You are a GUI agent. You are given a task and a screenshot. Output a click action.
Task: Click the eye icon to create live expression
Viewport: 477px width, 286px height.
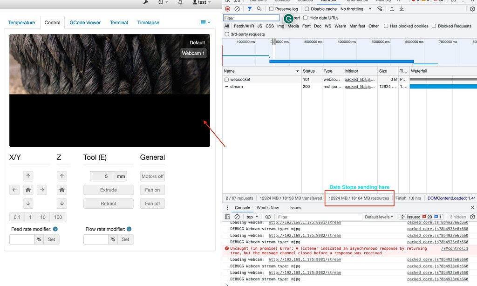tap(268, 217)
